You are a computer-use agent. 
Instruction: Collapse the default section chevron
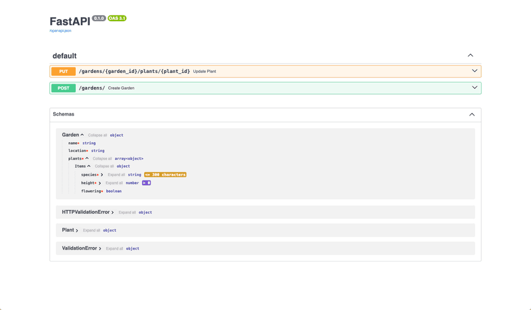(471, 55)
